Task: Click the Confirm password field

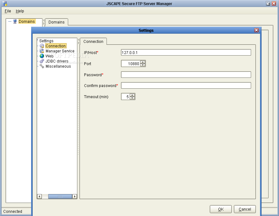Action: click(x=186, y=85)
